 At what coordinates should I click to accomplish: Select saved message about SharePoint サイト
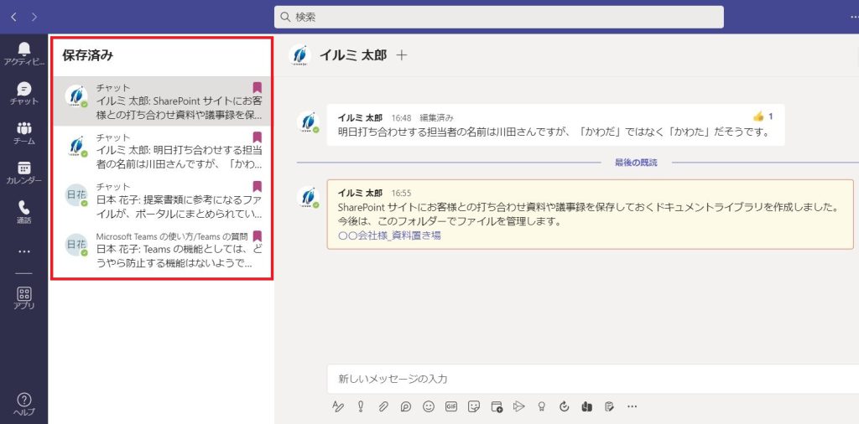coord(162,101)
